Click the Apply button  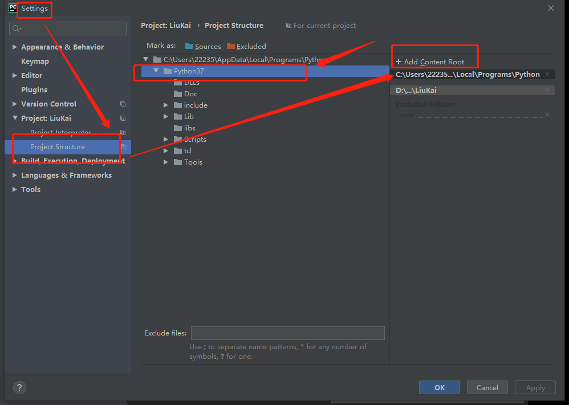[x=535, y=387]
